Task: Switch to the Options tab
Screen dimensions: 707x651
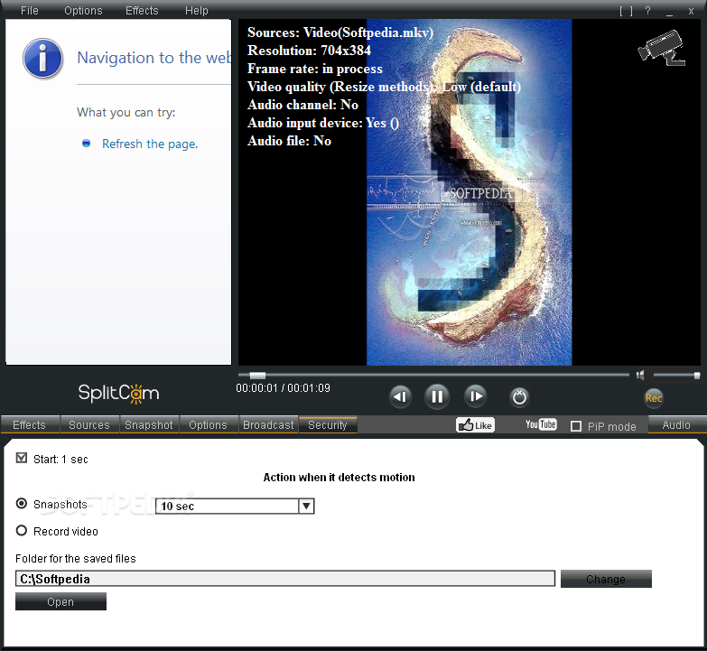Action: (x=209, y=424)
